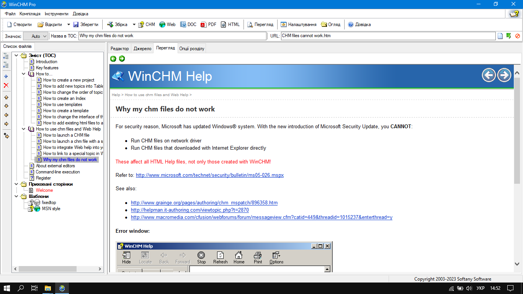Select the Welcome hidden page
This screenshot has width=523, height=294.
pyautogui.click(x=44, y=190)
